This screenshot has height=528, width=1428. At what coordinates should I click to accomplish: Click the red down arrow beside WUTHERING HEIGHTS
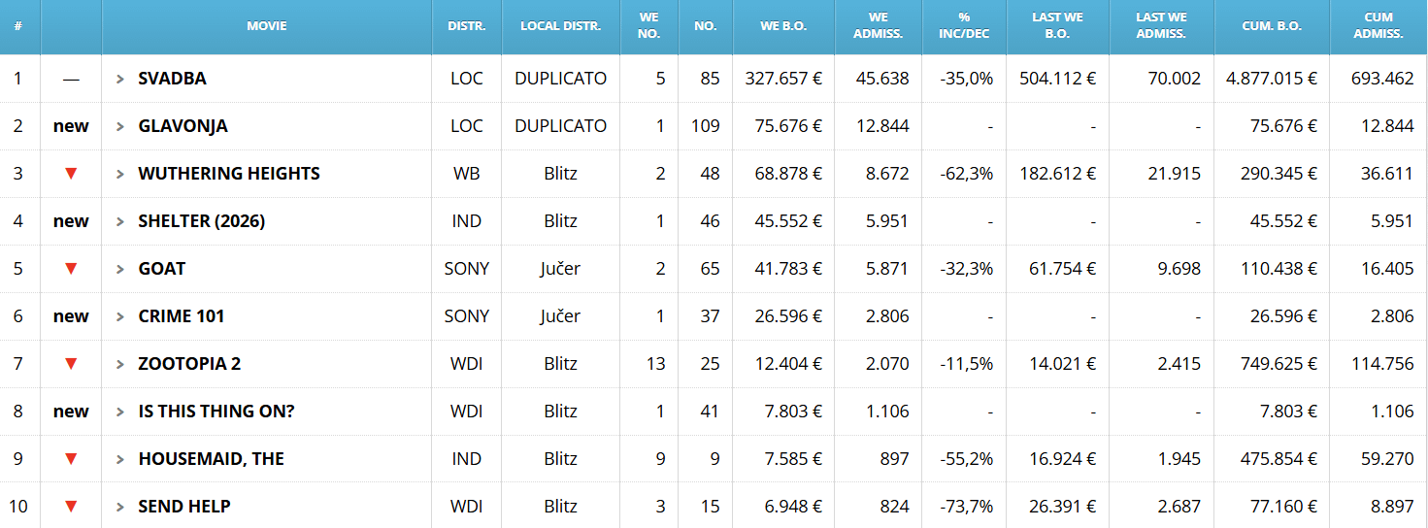71,174
